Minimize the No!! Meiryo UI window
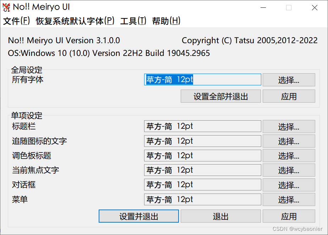This screenshot has height=235, width=328. [263, 8]
